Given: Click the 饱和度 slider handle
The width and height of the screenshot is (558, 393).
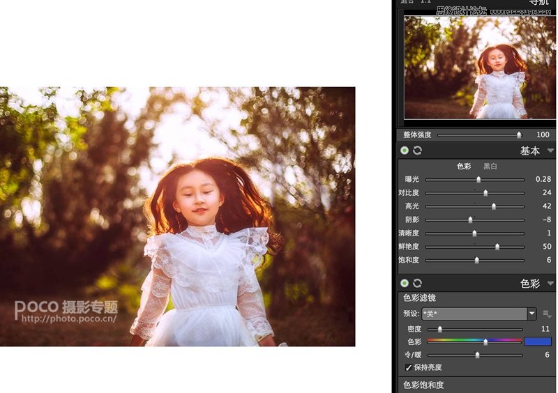Looking at the screenshot, I should tap(477, 260).
